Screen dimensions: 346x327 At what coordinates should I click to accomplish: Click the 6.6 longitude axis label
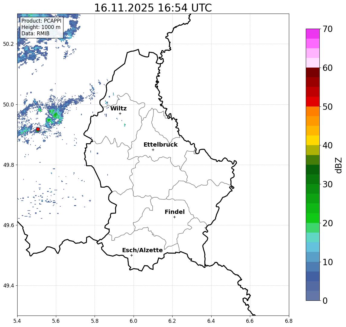[250, 321]
